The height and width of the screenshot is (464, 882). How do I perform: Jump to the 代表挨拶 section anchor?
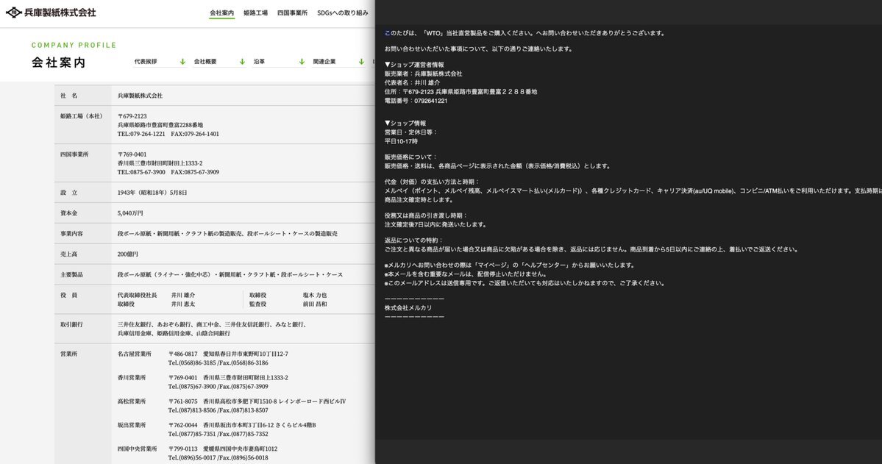pos(159,61)
